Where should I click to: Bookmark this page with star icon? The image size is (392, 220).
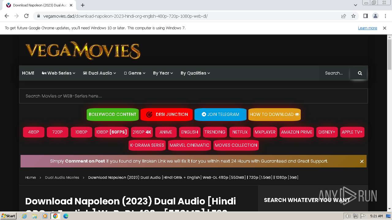point(353,16)
